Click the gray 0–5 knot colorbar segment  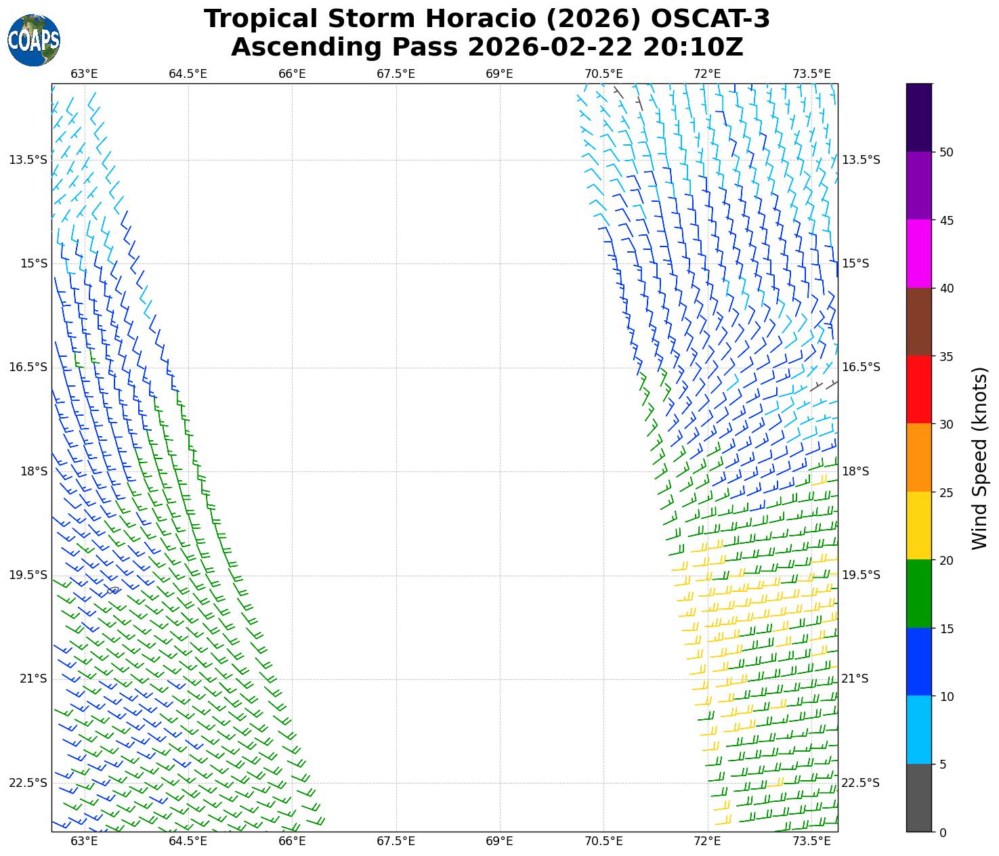(919, 798)
